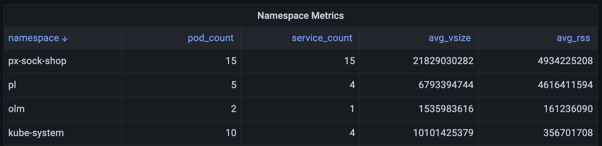Select the olm namespace cell
The height and width of the screenshot is (146, 602).
click(x=17, y=109)
